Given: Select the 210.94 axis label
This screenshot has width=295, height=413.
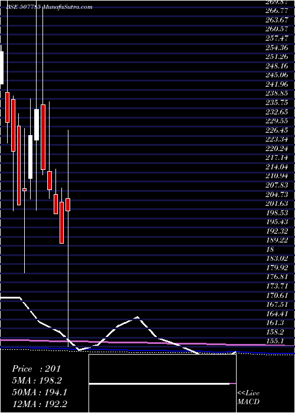Looking at the screenshot, I should pyautogui.click(x=277, y=176).
